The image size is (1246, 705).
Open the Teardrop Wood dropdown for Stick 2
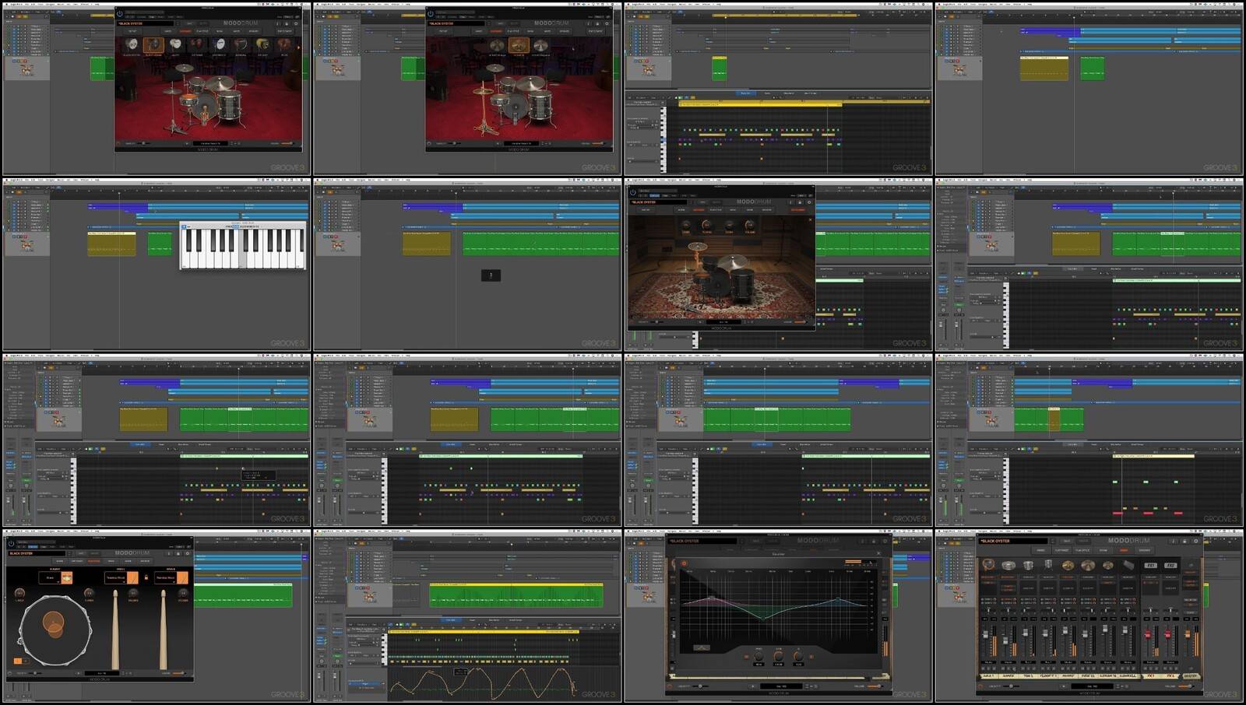tap(166, 577)
